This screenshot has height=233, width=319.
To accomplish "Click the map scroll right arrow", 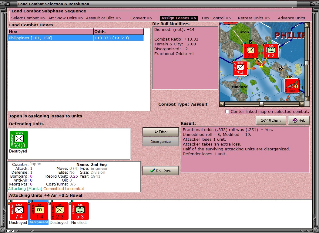I will tap(302, 104).
